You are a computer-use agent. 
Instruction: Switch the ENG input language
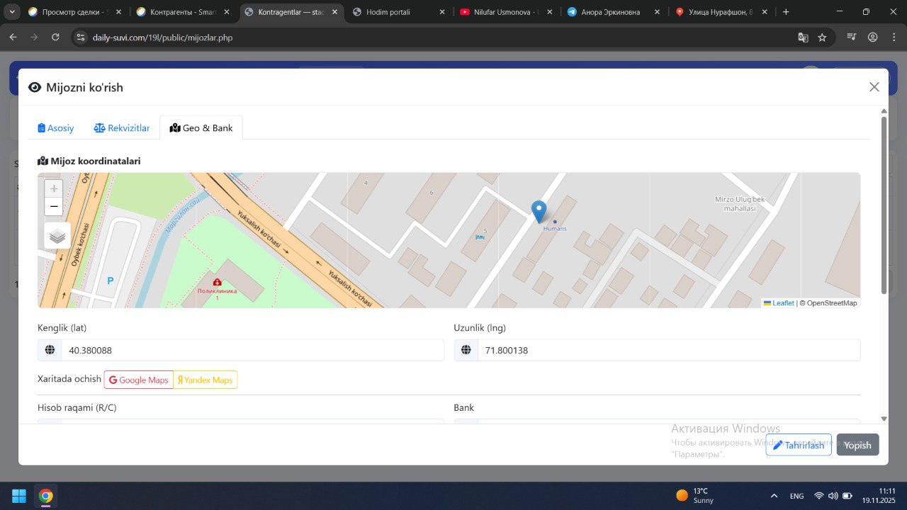click(796, 496)
